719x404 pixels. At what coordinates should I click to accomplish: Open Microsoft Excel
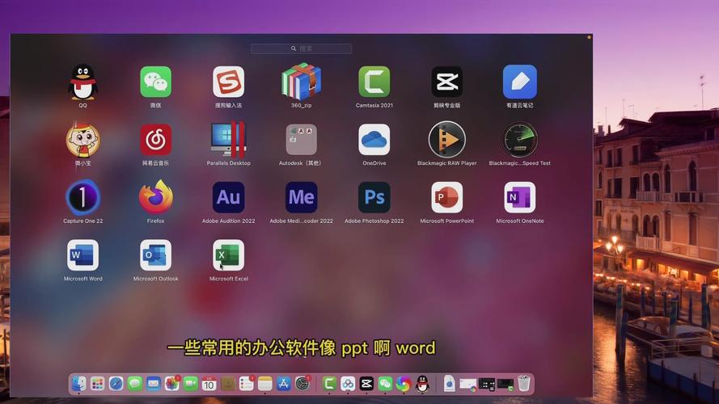pyautogui.click(x=228, y=255)
